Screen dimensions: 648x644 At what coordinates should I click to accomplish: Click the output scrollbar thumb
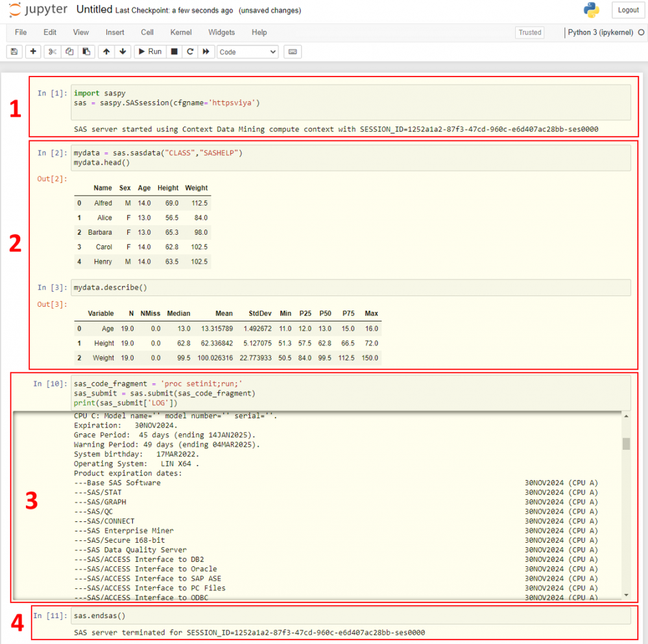click(x=626, y=444)
